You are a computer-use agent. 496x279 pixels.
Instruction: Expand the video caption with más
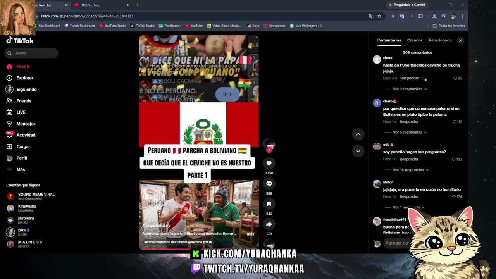(x=250, y=234)
